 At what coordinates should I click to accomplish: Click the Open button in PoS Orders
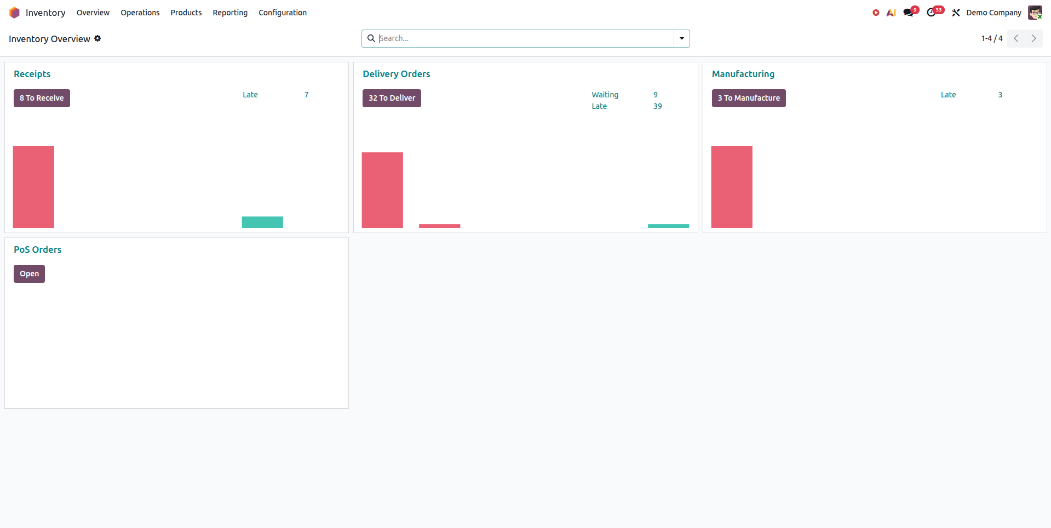tap(29, 274)
